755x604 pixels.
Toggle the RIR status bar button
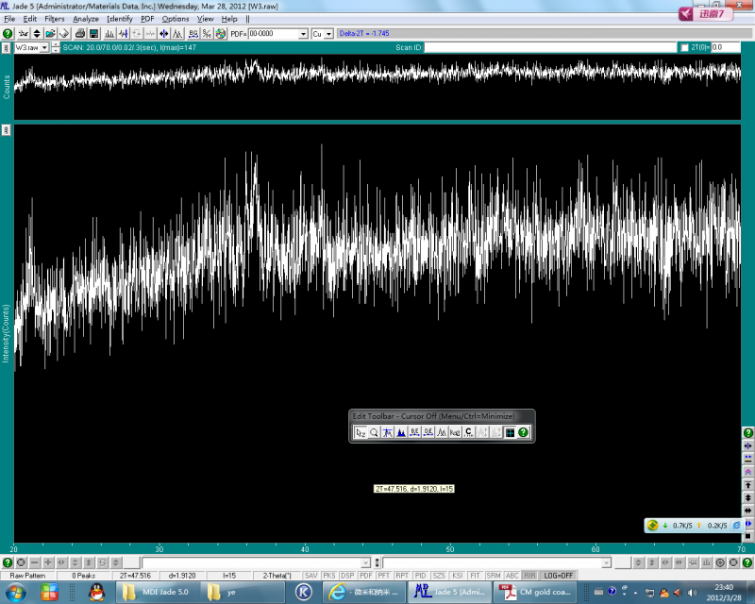point(530,575)
